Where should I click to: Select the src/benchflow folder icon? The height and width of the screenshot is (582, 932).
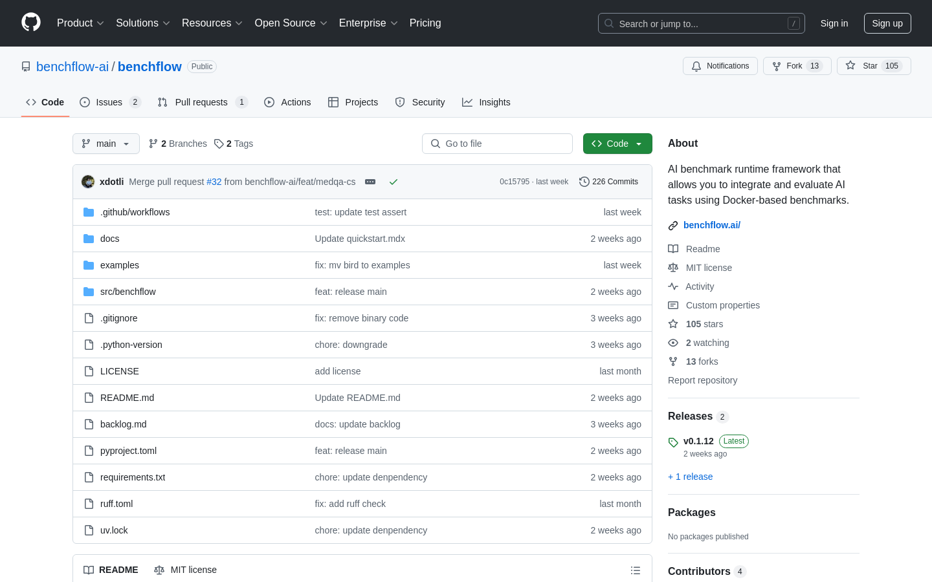click(x=89, y=292)
